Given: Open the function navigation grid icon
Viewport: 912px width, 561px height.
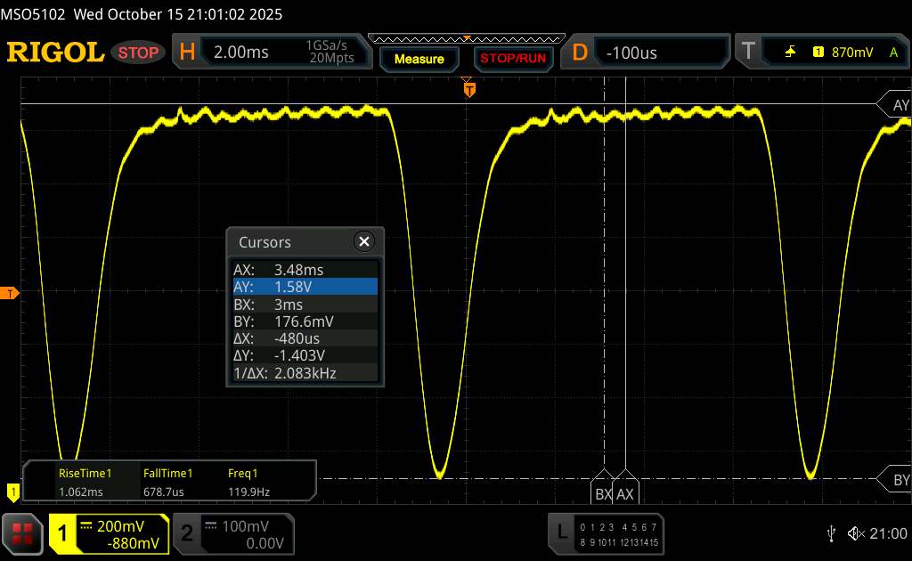Looking at the screenshot, I should click(23, 533).
